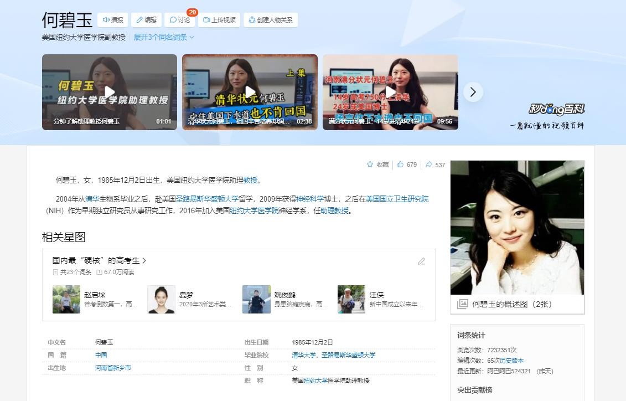Click the 编辑 pencil icon button

[x=146, y=20]
